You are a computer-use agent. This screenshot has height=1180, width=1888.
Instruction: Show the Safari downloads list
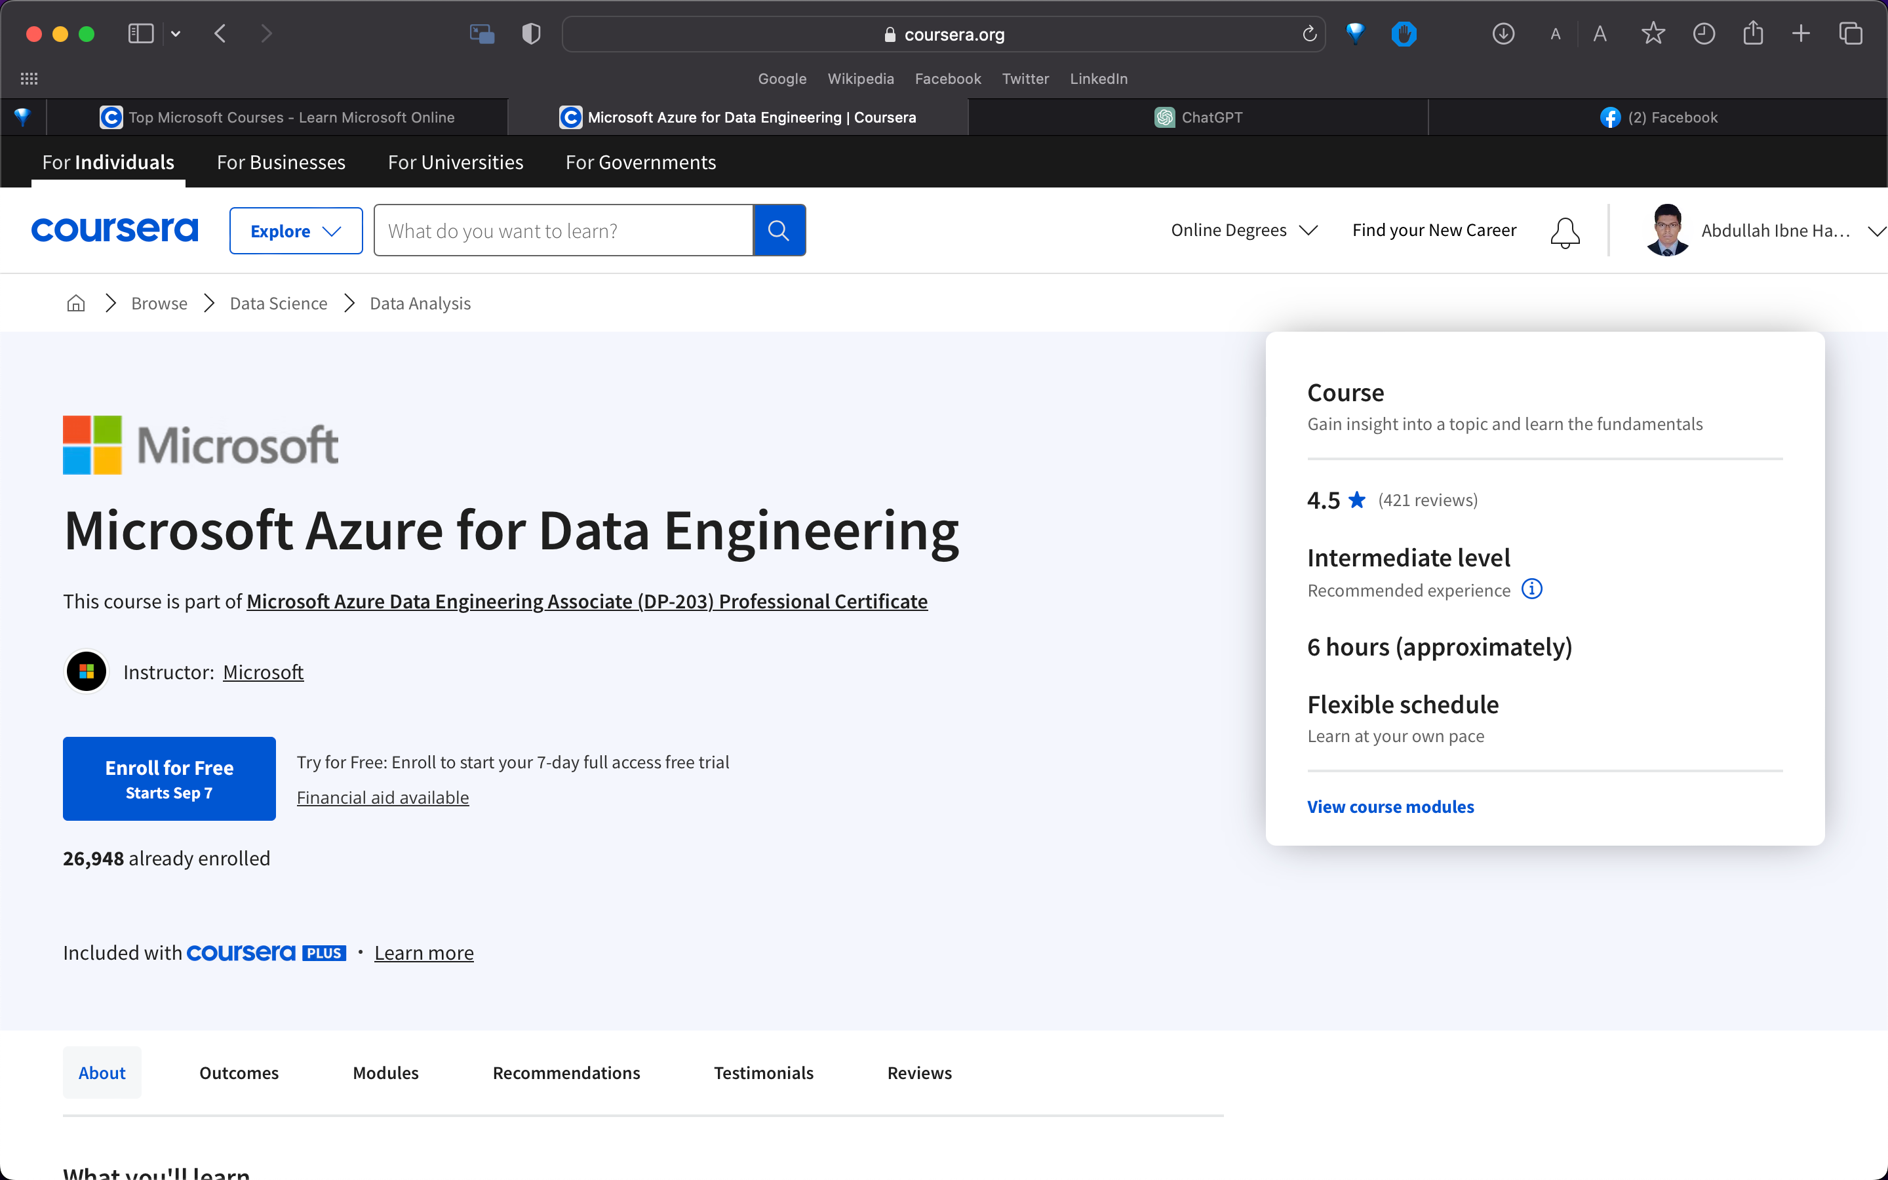(x=1503, y=33)
